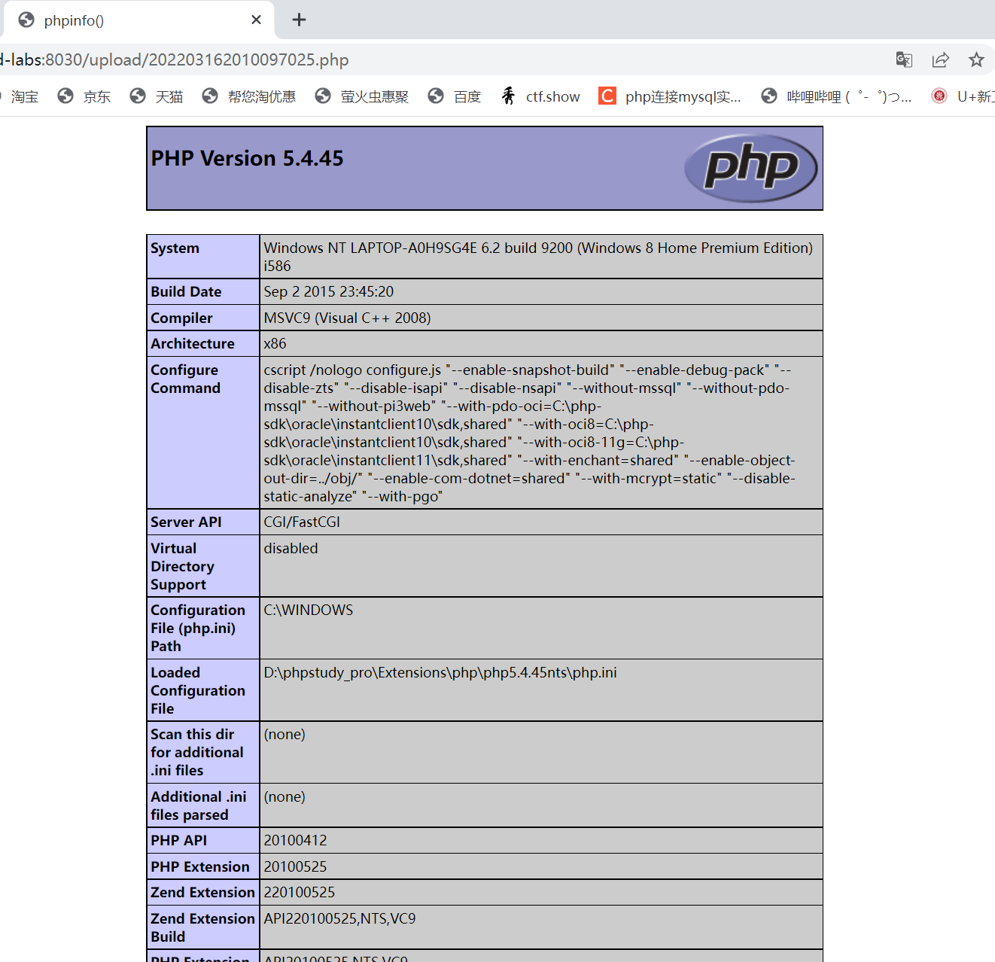The image size is (995, 962).
Task: Click the 20100525 PHP Extension value
Action: point(295,866)
